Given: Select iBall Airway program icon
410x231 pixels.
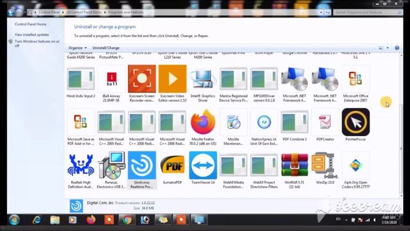Looking at the screenshot, I should 111,79.
